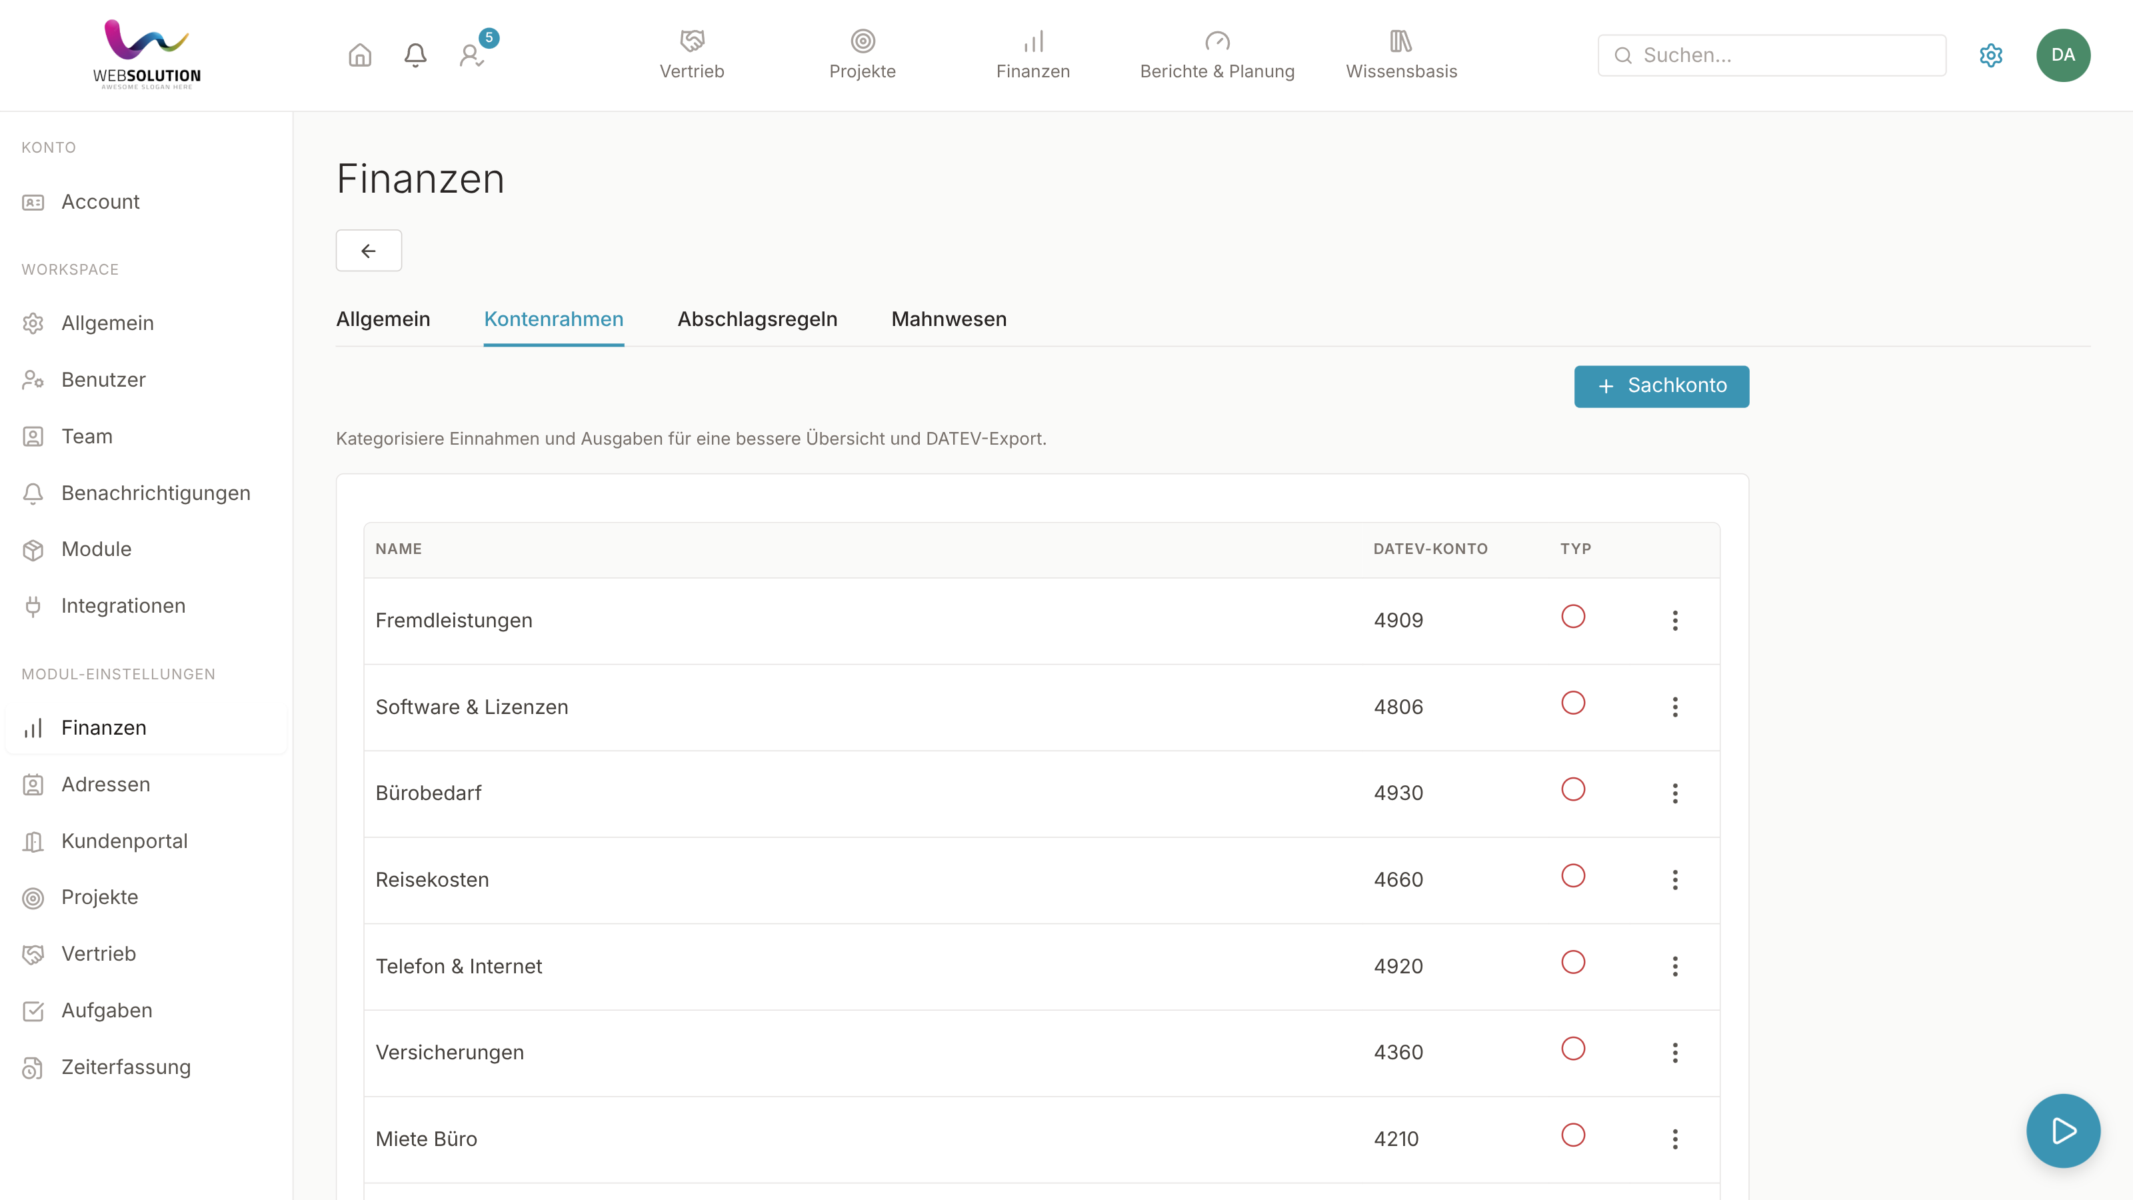Switch to the Abschlagsregeln tab
This screenshot has height=1200, width=2133.
click(x=757, y=320)
